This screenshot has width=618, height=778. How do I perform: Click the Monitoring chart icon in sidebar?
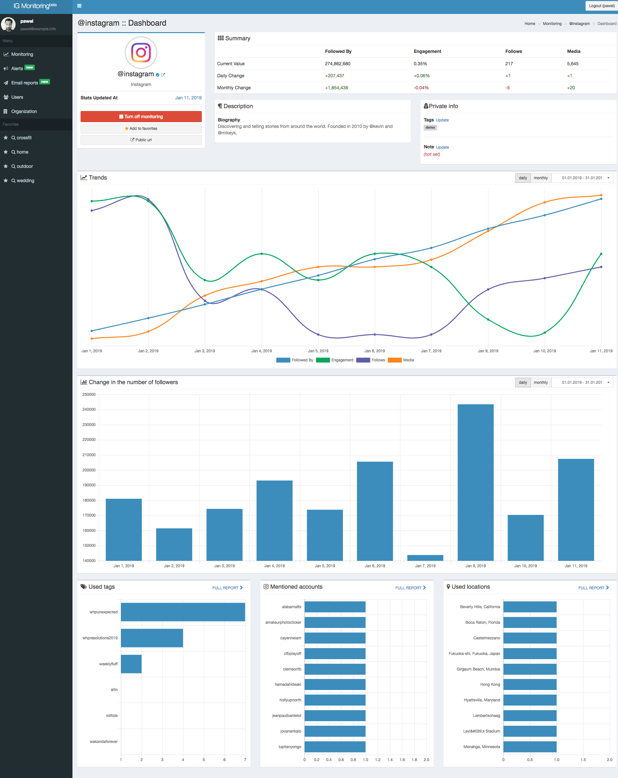[6, 54]
